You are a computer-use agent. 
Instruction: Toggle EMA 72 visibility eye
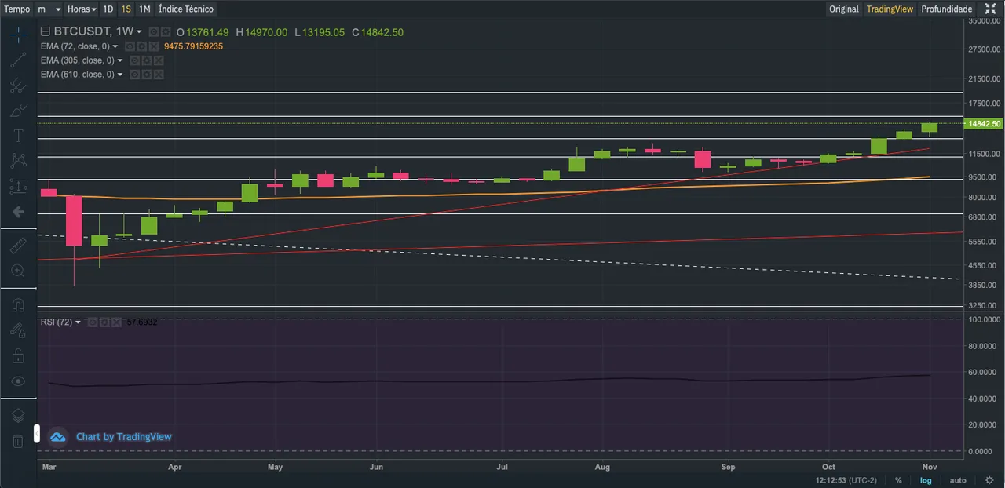coord(130,46)
